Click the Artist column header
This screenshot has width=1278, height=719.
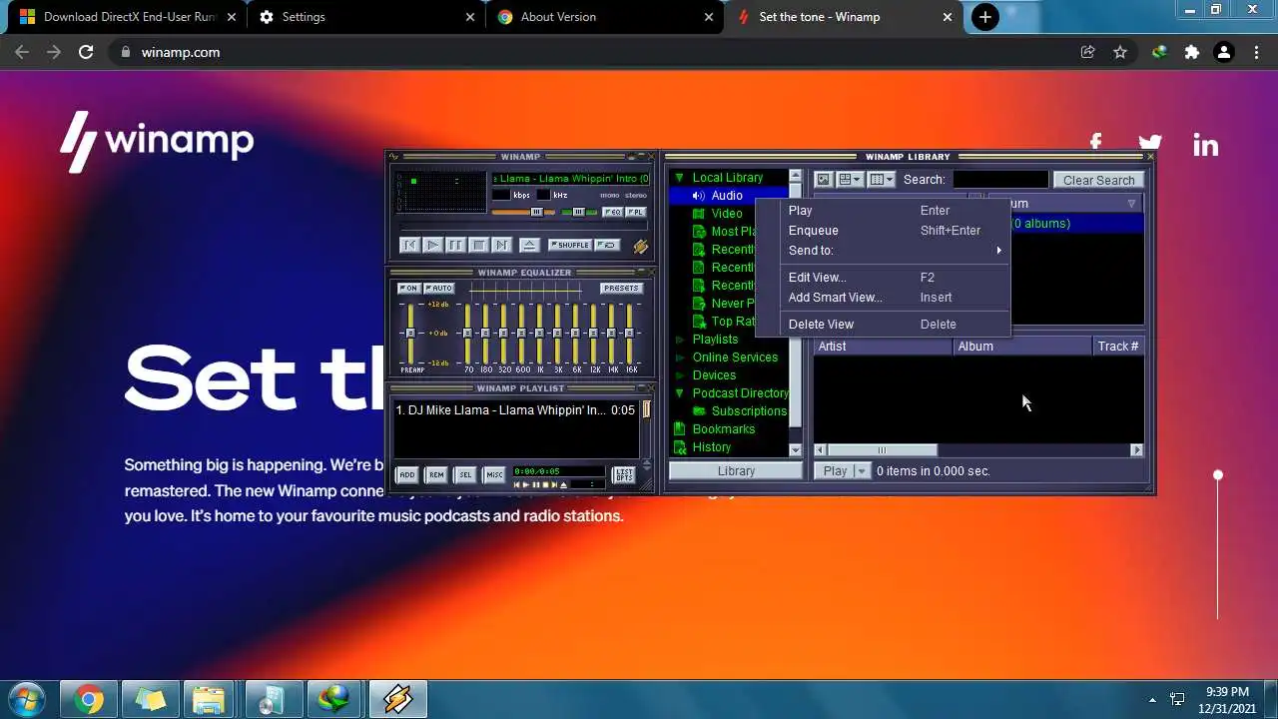tap(884, 347)
